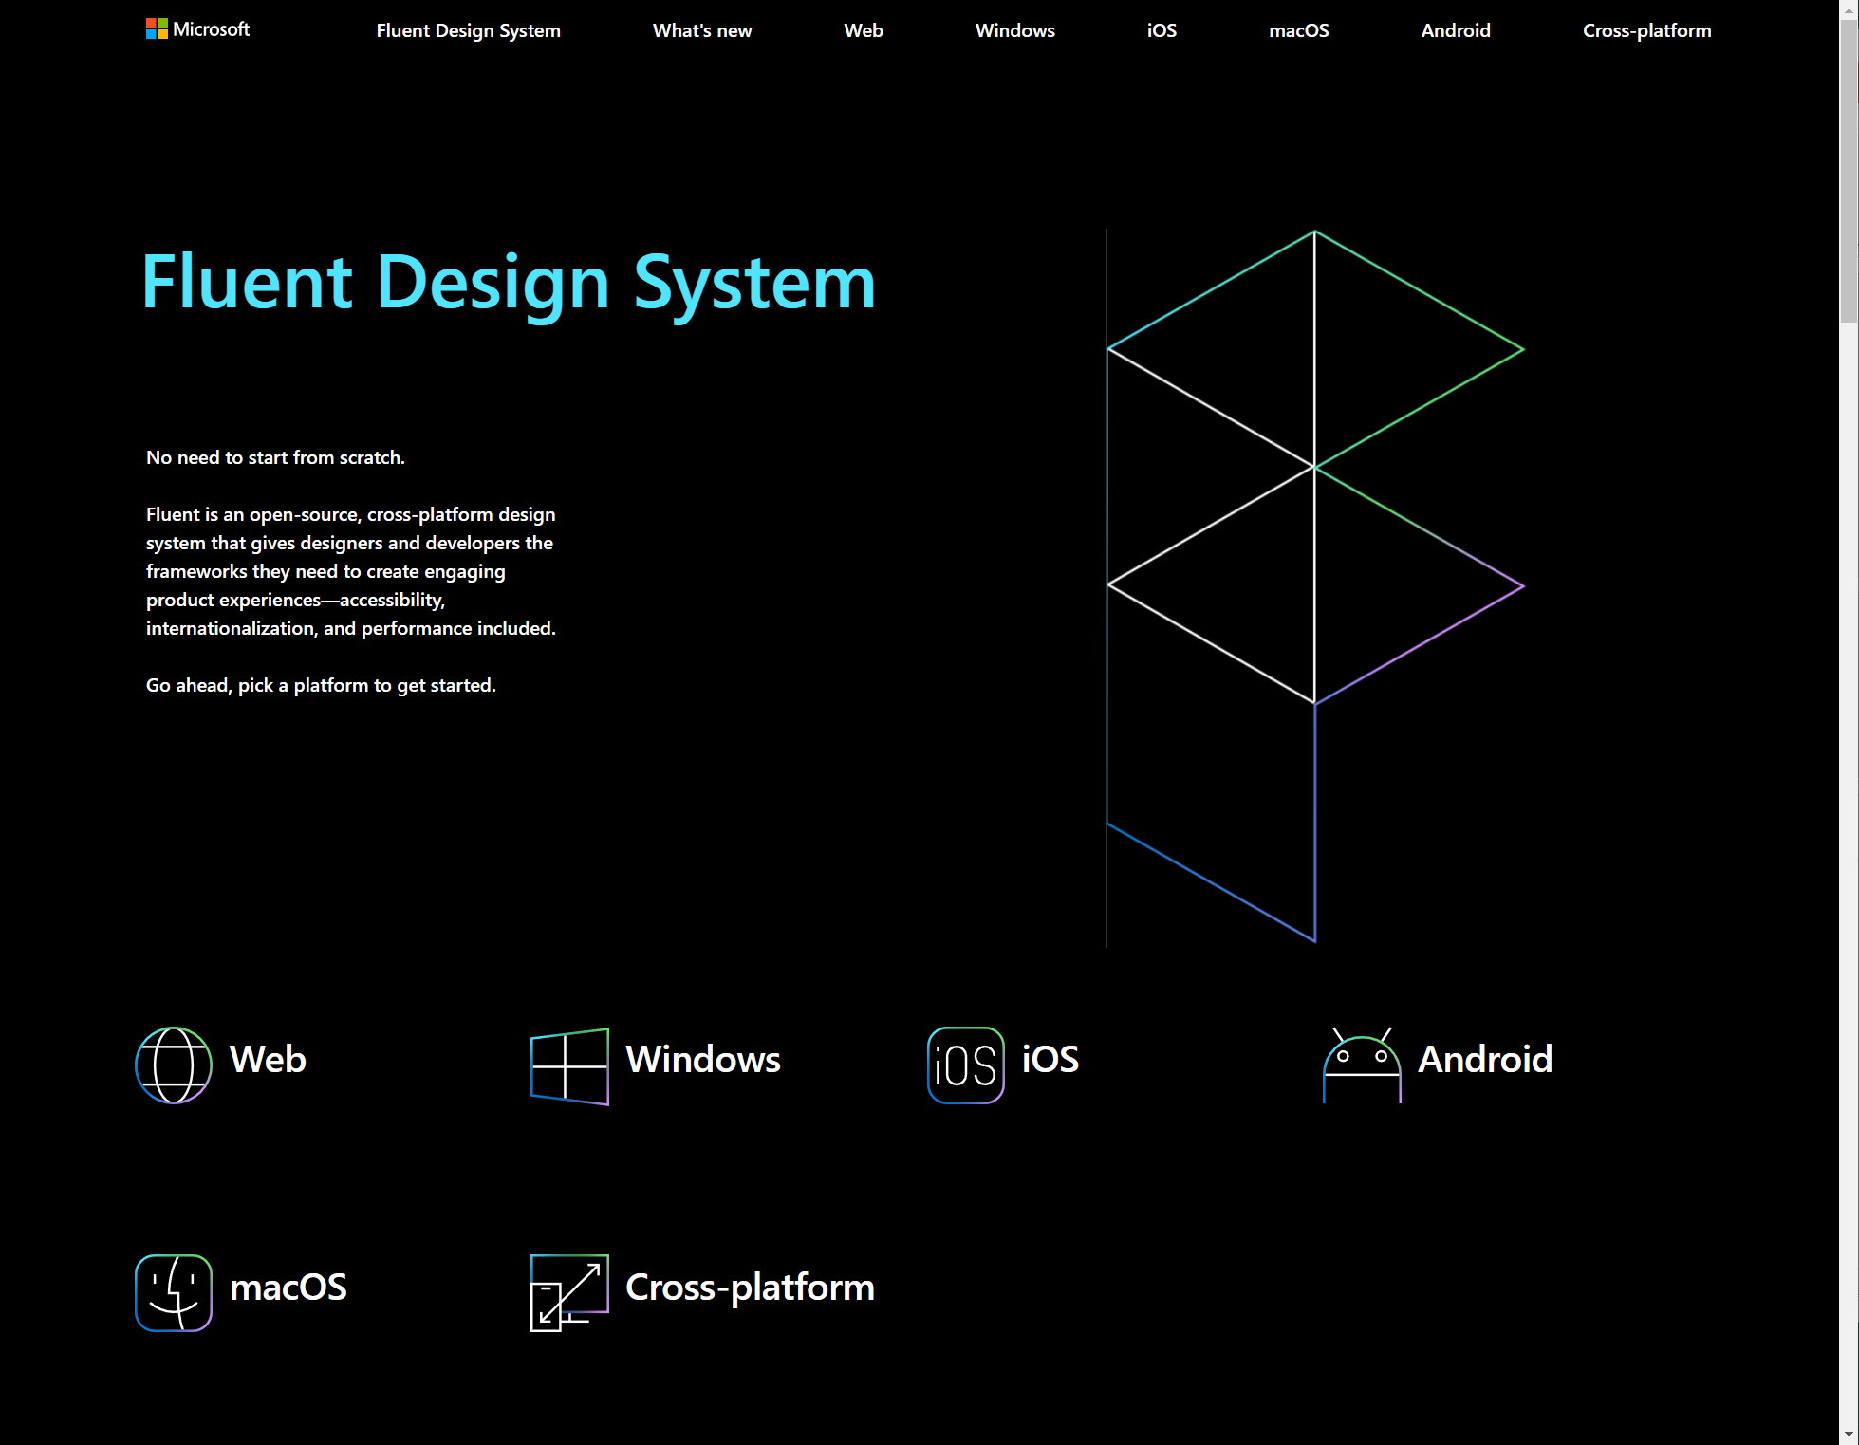Open the Web globe icon
Viewport: 1859px width, 1445px height.
tap(174, 1065)
